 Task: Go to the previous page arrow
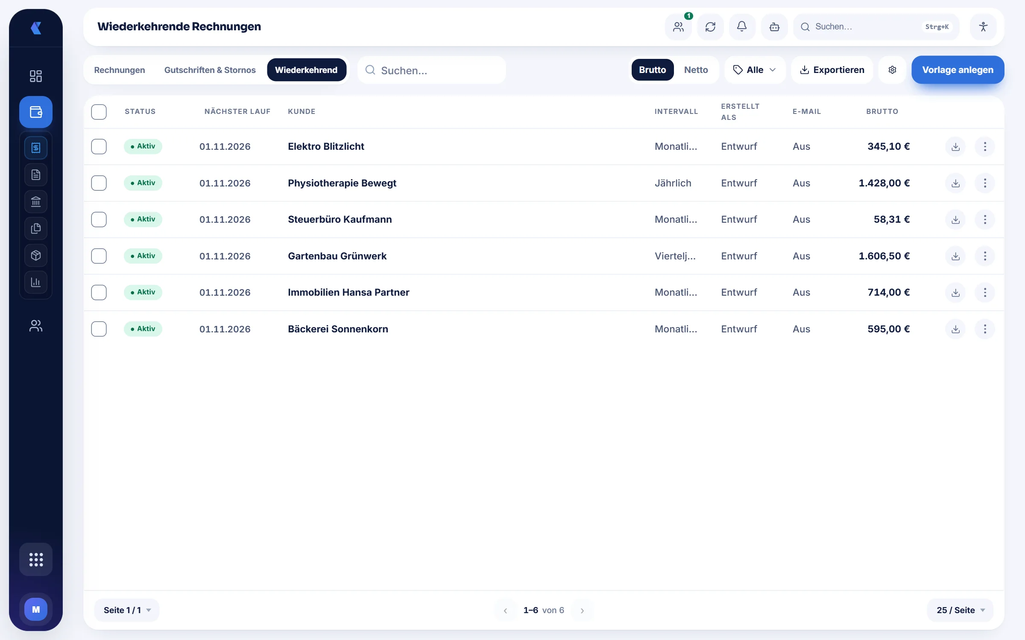pos(505,611)
